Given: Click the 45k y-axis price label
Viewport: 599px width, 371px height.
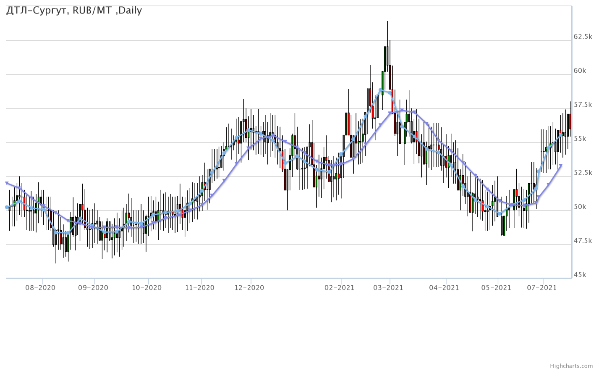Looking at the screenshot, I should [580, 275].
